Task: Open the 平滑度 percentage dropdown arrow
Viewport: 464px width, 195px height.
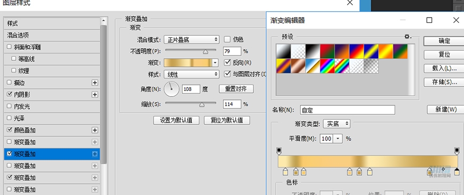Action: [x=338, y=138]
